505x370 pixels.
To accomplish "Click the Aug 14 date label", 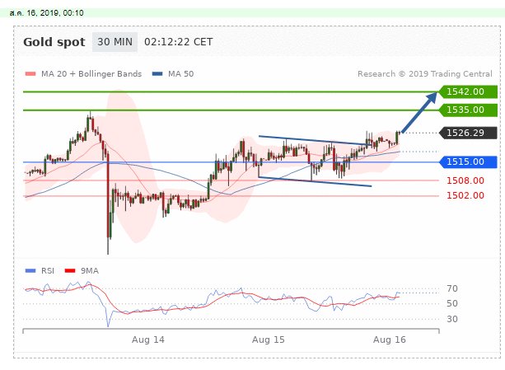I will [x=147, y=340].
